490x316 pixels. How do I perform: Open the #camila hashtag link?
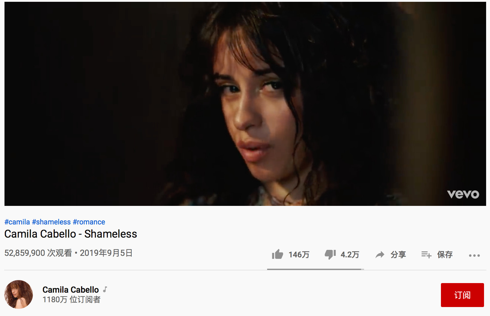17,222
